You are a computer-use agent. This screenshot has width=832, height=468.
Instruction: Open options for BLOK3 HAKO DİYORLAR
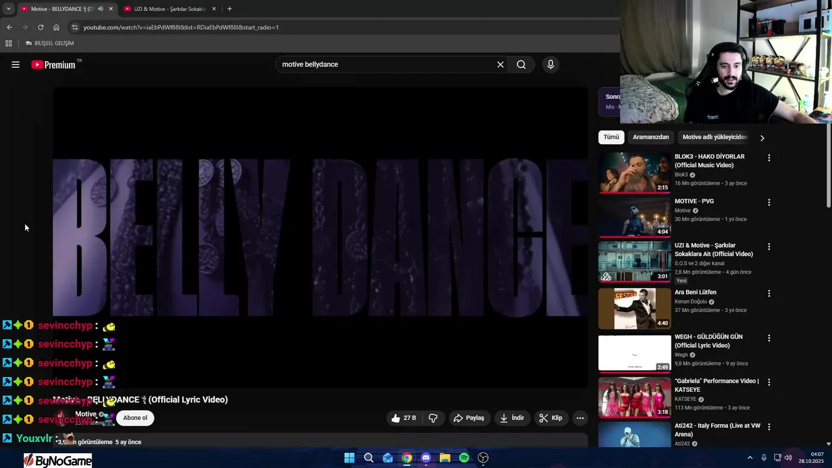tap(769, 158)
